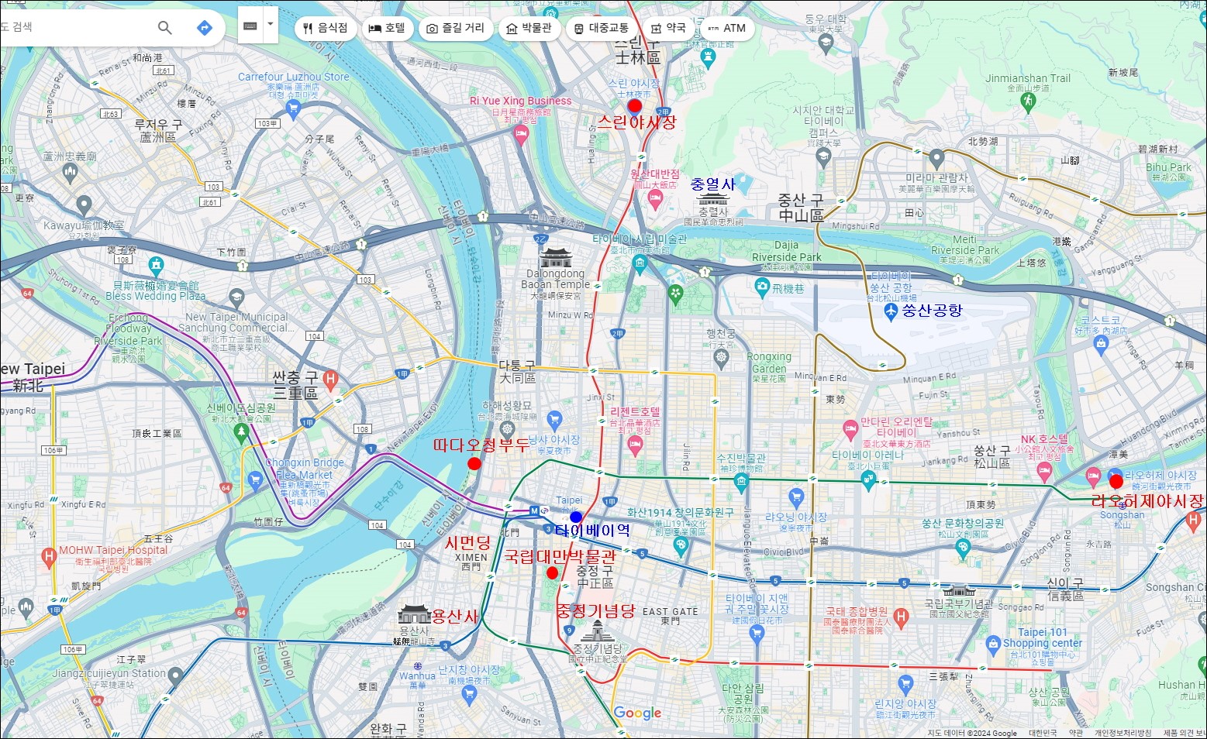Click the 국태 종합병원 hospital pin
1207x739 pixels.
click(900, 617)
